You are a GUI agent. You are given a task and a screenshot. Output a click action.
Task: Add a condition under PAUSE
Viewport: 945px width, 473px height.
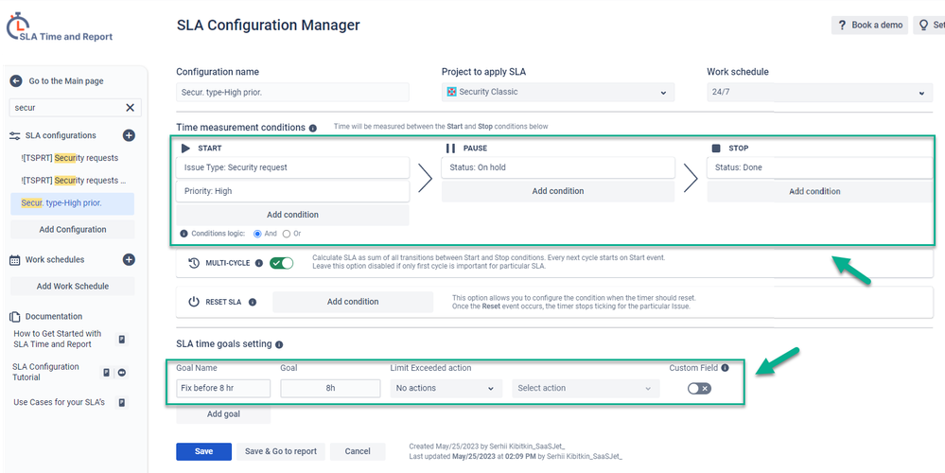coord(558,191)
